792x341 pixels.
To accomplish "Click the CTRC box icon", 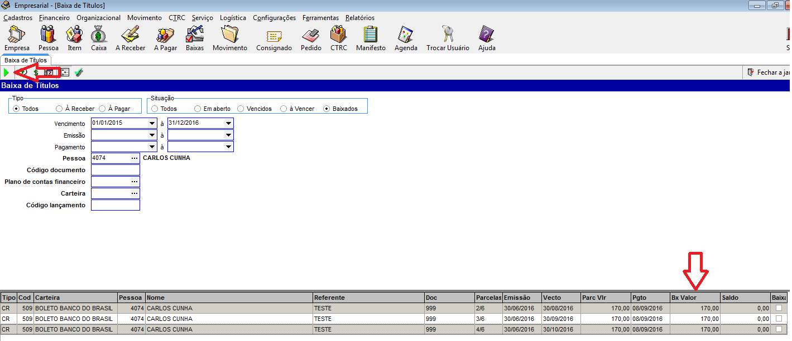I will coord(338,38).
